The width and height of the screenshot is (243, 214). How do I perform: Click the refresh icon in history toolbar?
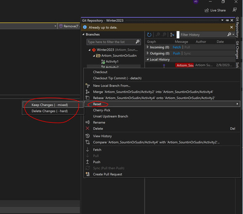pos(149,34)
